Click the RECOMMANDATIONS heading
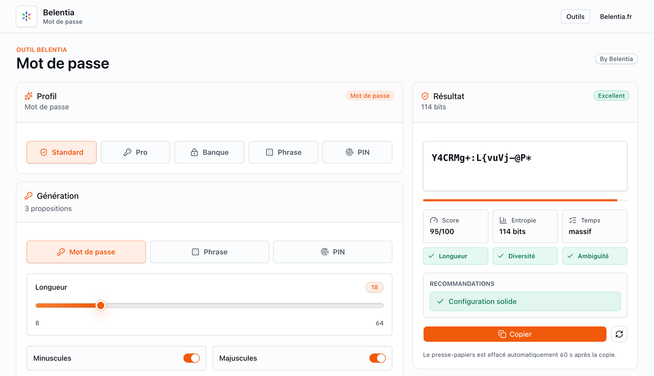The width and height of the screenshot is (654, 376). pyautogui.click(x=462, y=284)
